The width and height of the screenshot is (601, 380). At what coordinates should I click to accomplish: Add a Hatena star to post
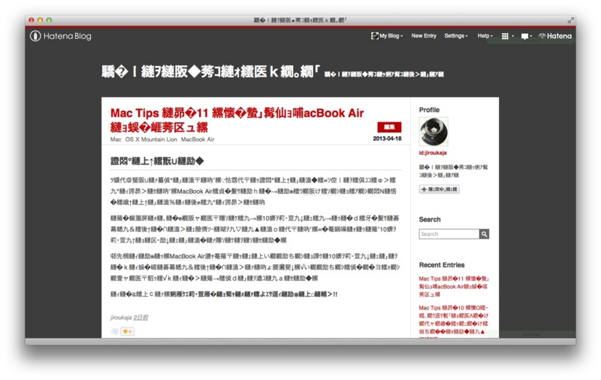coord(128,331)
